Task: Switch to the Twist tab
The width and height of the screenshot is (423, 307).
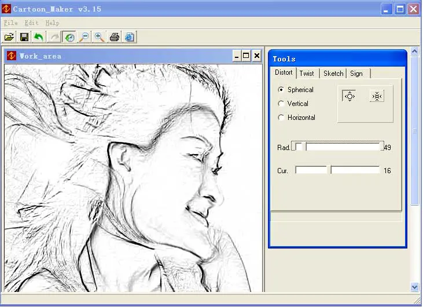Action: [307, 74]
